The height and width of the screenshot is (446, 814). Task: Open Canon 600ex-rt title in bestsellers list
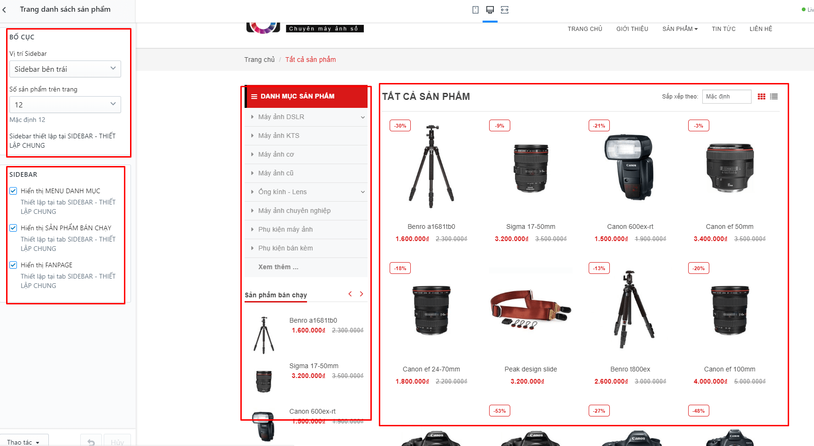click(312, 411)
